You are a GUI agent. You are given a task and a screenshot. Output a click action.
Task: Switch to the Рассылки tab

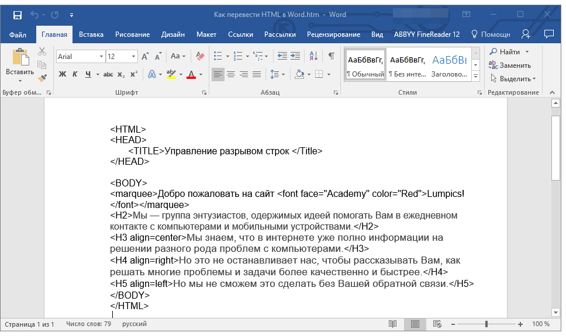pyautogui.click(x=279, y=34)
